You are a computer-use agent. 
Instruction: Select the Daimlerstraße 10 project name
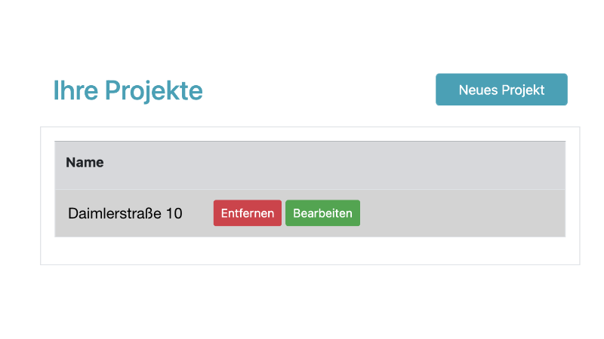(125, 213)
